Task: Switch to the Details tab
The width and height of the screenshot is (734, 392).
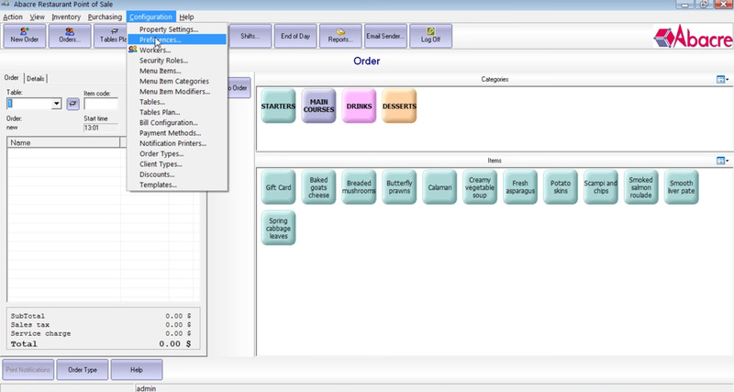Action: 36,79
